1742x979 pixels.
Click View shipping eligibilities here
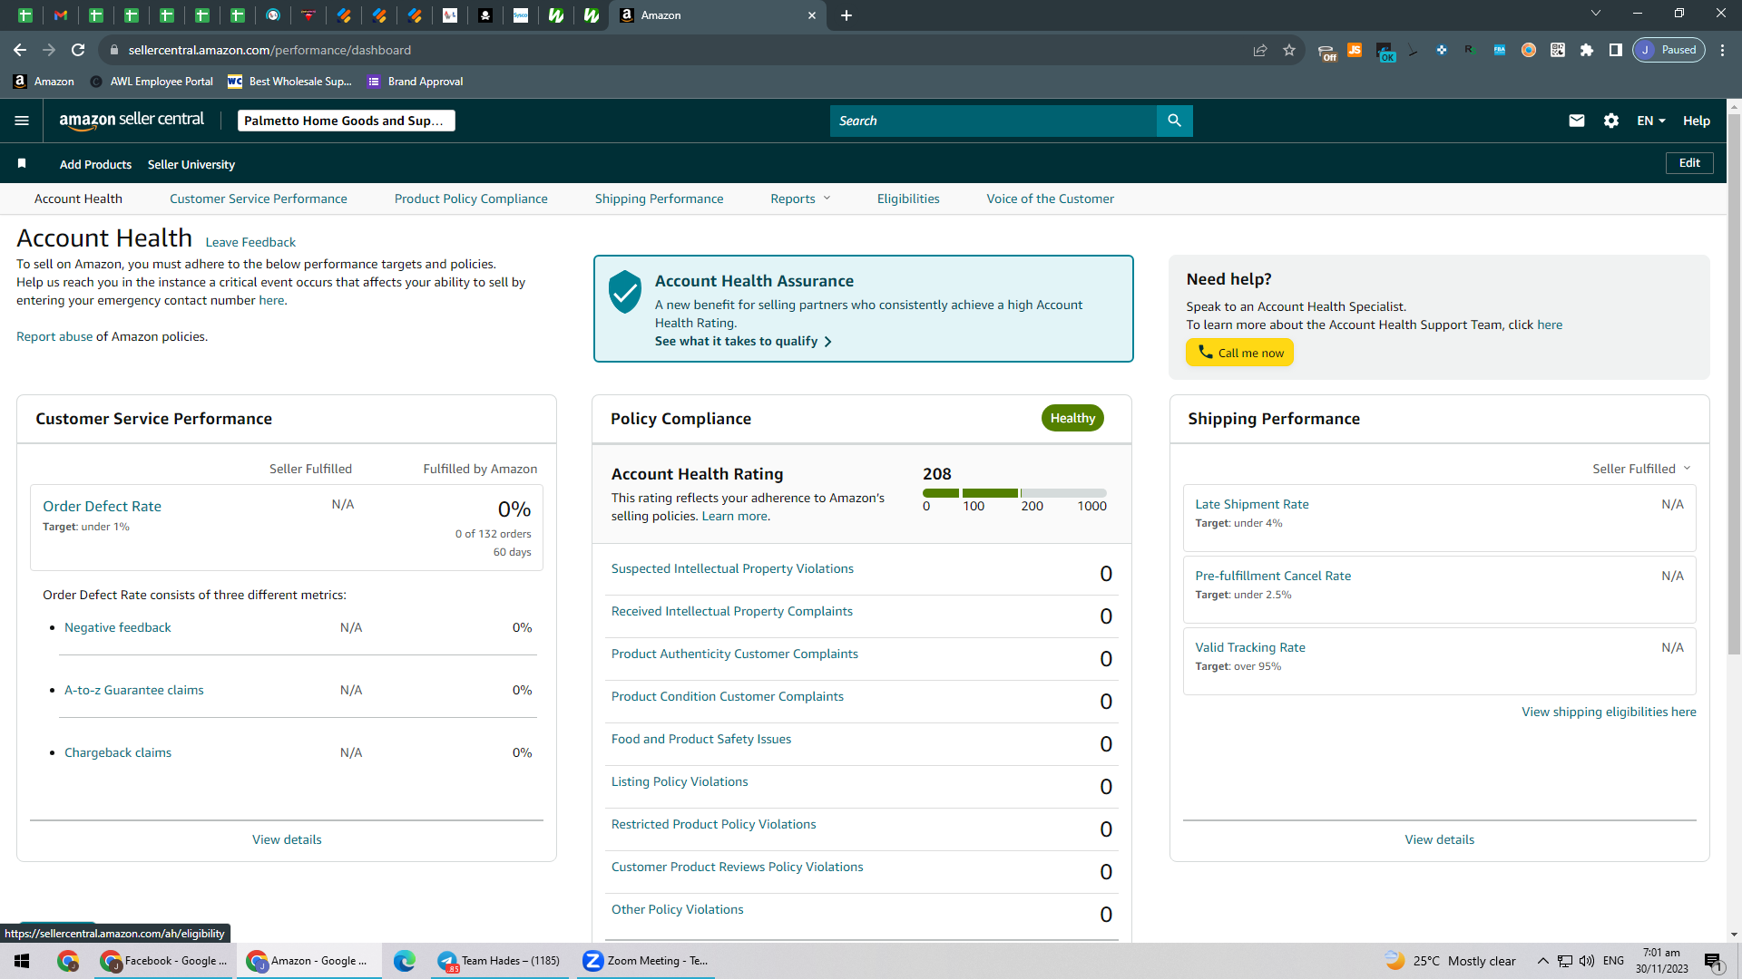pyautogui.click(x=1609, y=712)
